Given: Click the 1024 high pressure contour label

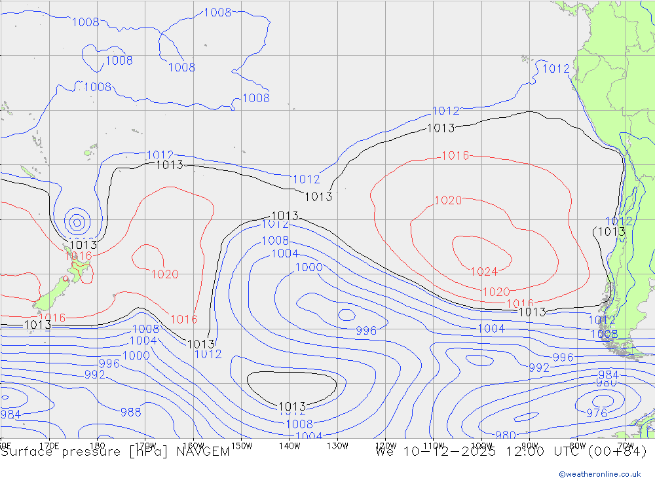Looking at the screenshot, I should click(484, 272).
